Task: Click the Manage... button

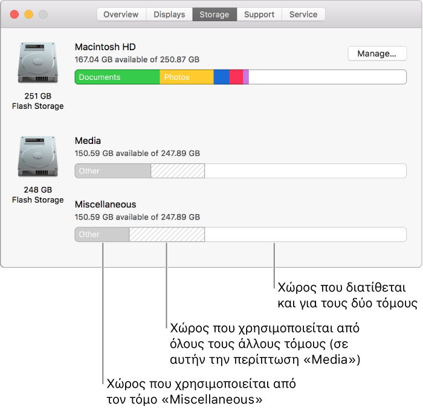Action: pos(377,53)
